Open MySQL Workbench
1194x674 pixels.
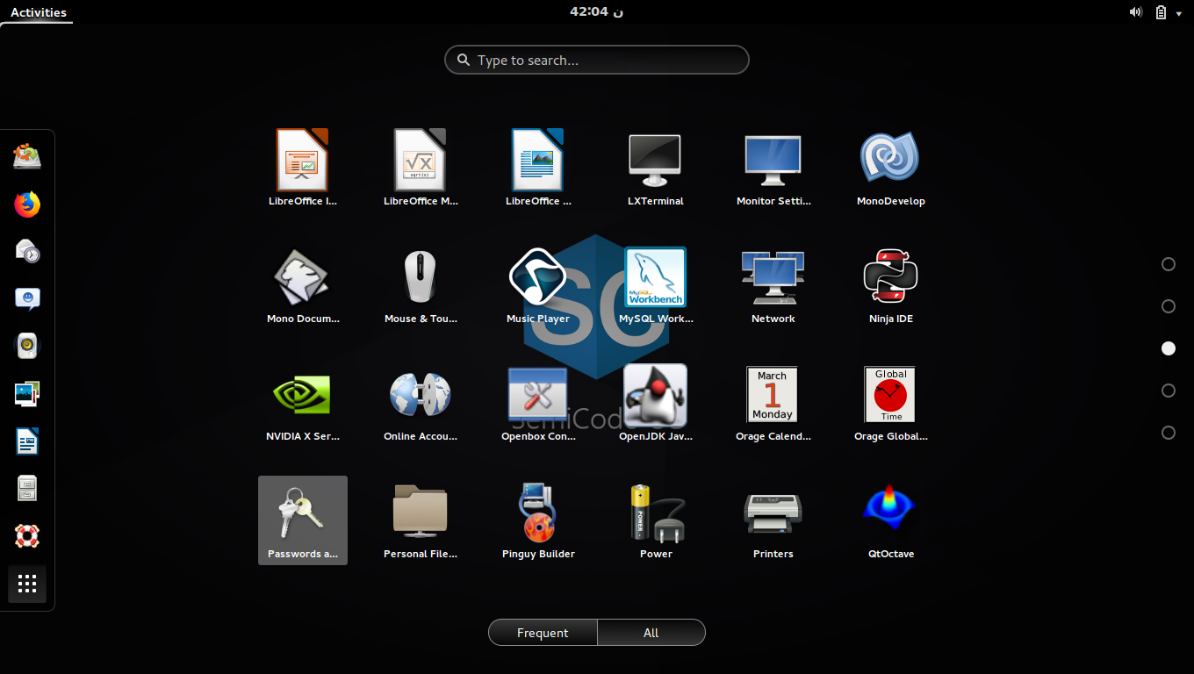[x=656, y=284]
